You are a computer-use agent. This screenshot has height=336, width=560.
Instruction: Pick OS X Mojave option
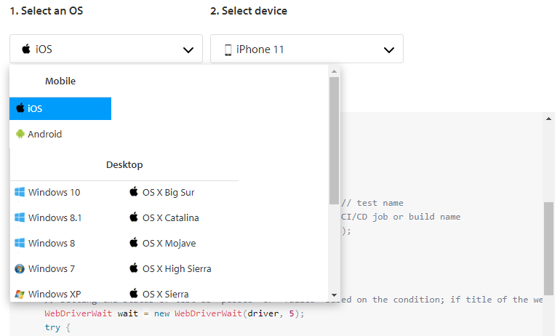(162, 243)
